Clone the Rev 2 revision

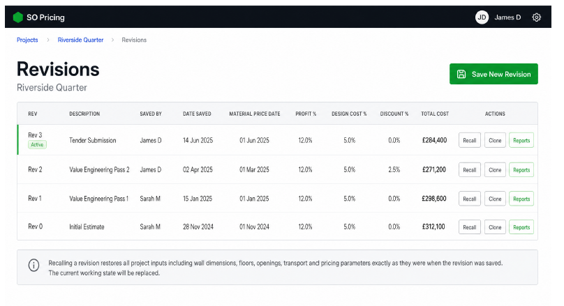pyautogui.click(x=495, y=170)
